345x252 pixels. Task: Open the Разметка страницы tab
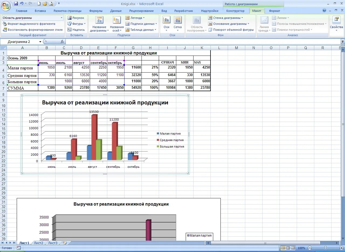click(x=67, y=11)
